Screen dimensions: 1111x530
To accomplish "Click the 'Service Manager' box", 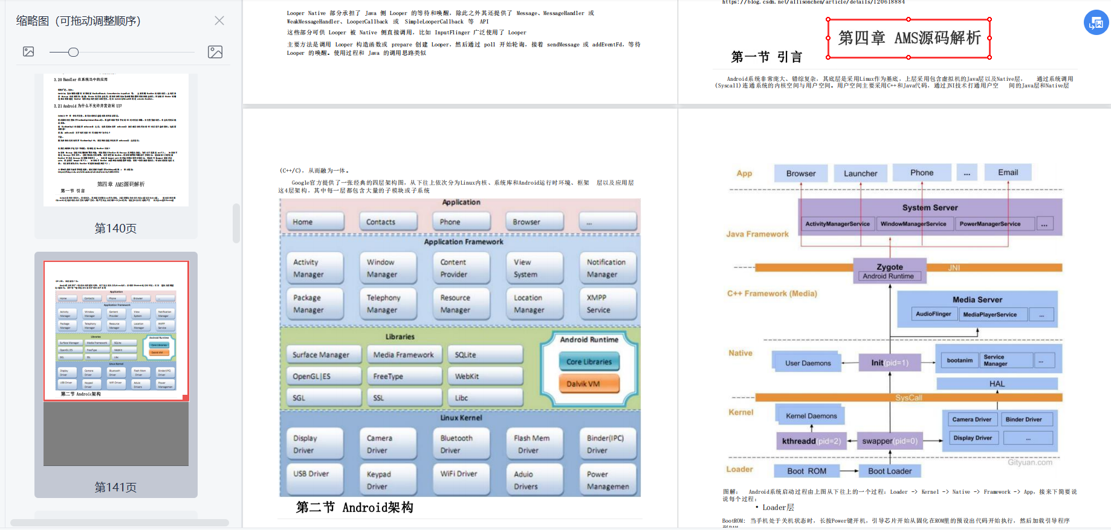I will pyautogui.click(x=1006, y=360).
